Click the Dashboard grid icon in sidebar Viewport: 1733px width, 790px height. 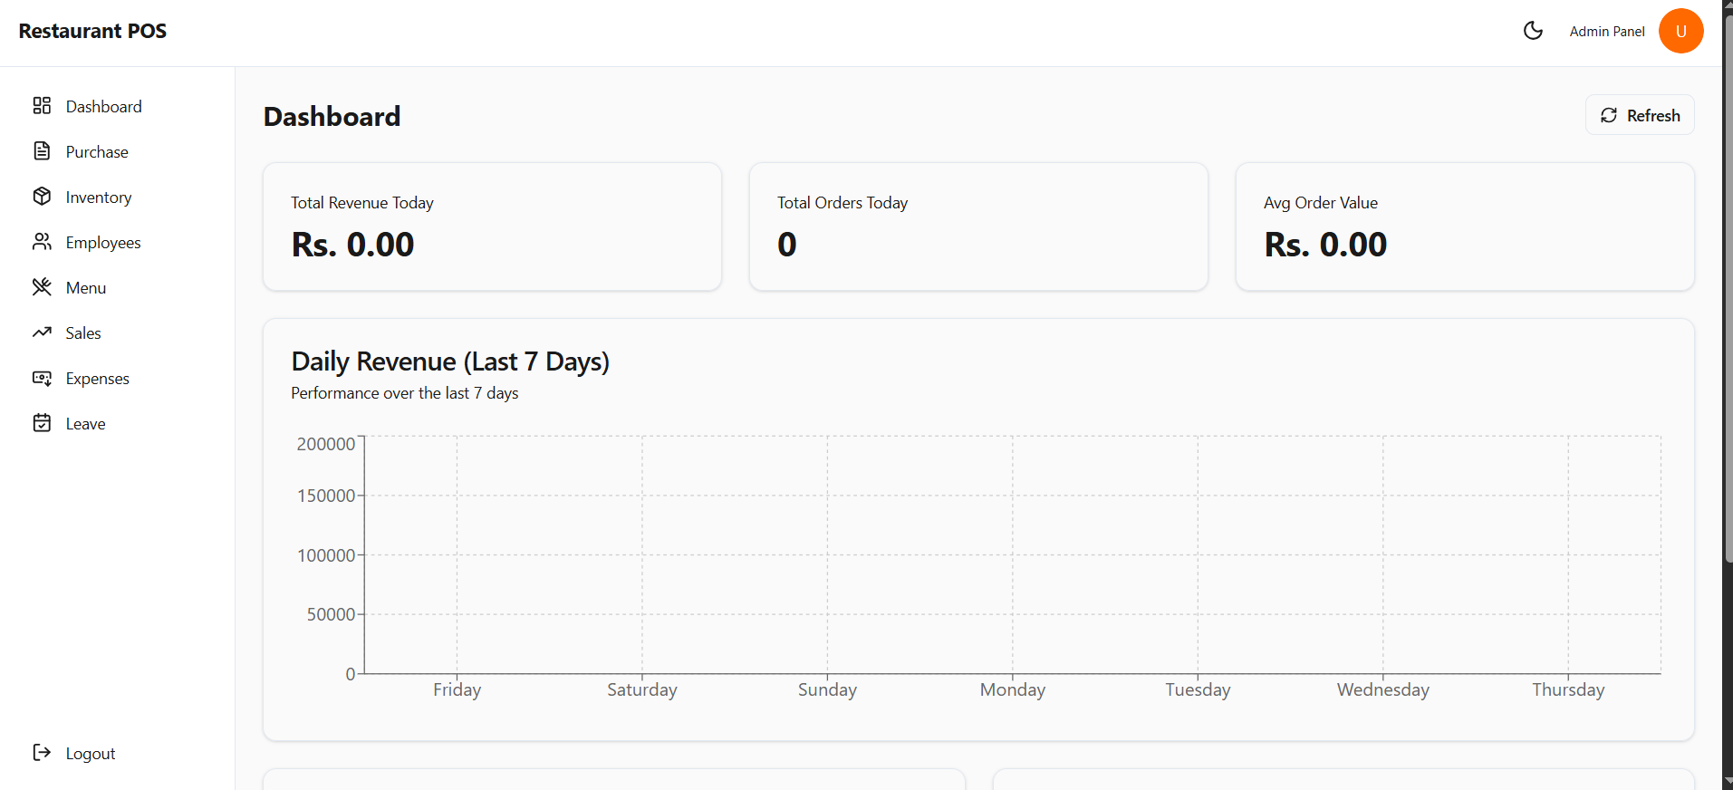(x=42, y=106)
